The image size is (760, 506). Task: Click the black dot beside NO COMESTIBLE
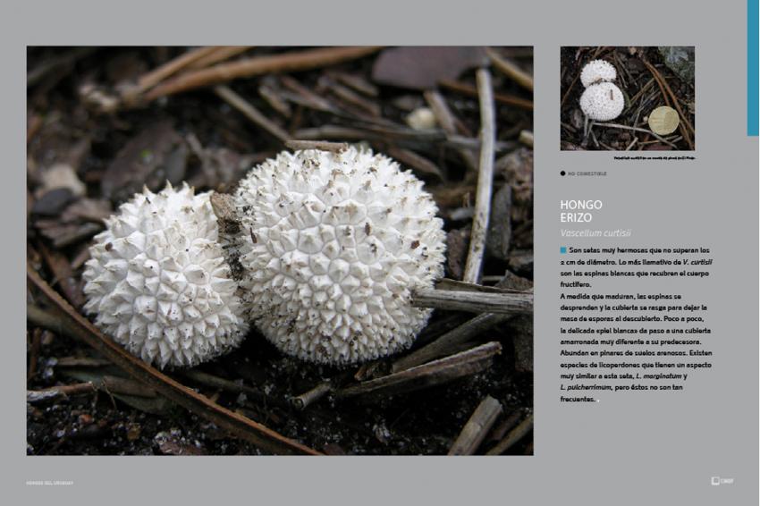[562, 173]
